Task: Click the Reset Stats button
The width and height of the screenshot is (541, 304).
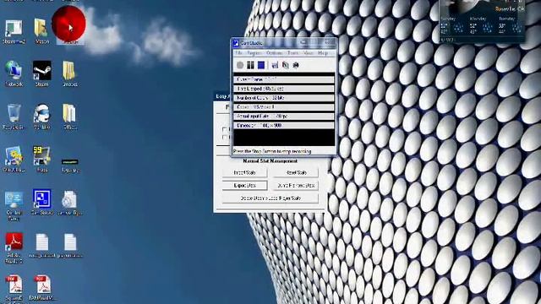Action: point(296,172)
